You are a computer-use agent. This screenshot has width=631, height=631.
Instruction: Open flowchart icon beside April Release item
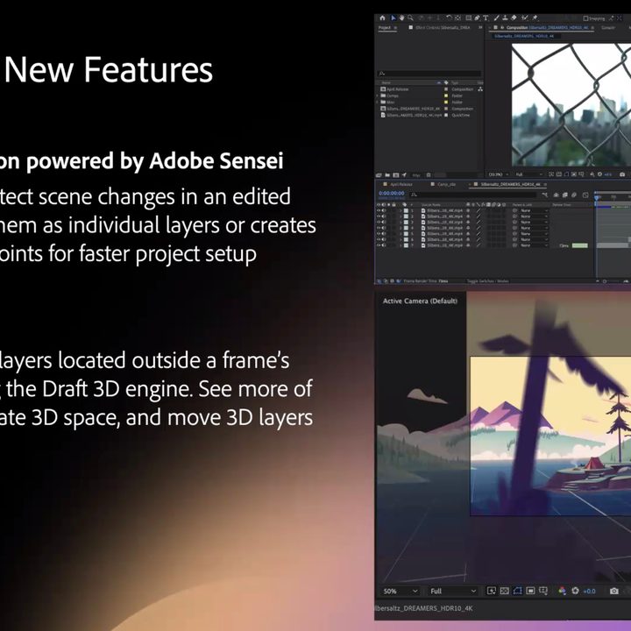pyautogui.click(x=480, y=89)
